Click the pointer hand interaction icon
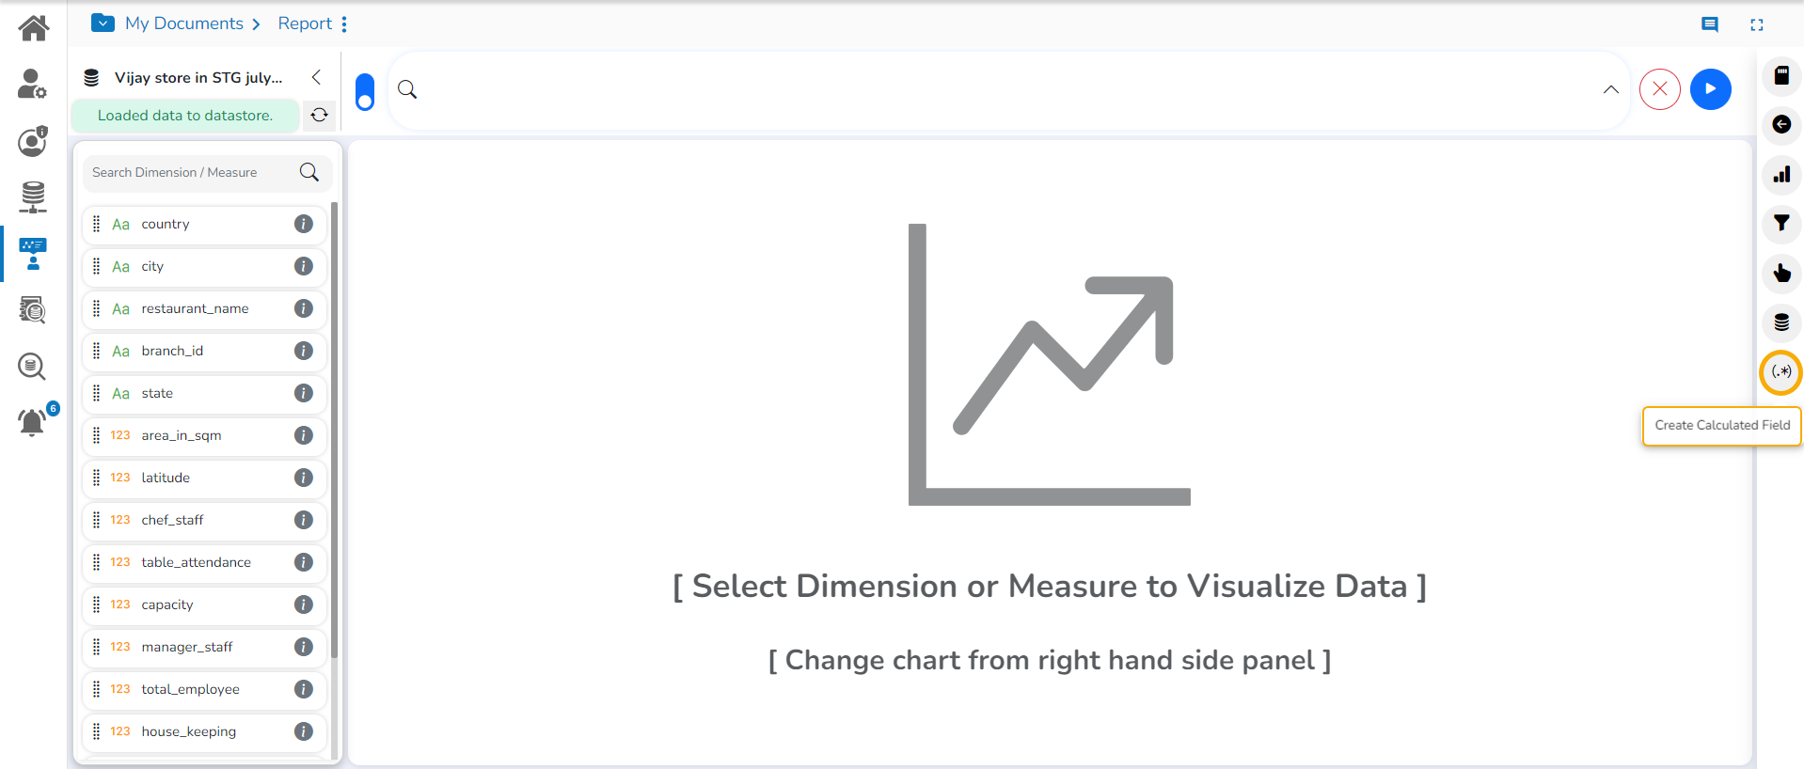1804x769 pixels. [1780, 274]
